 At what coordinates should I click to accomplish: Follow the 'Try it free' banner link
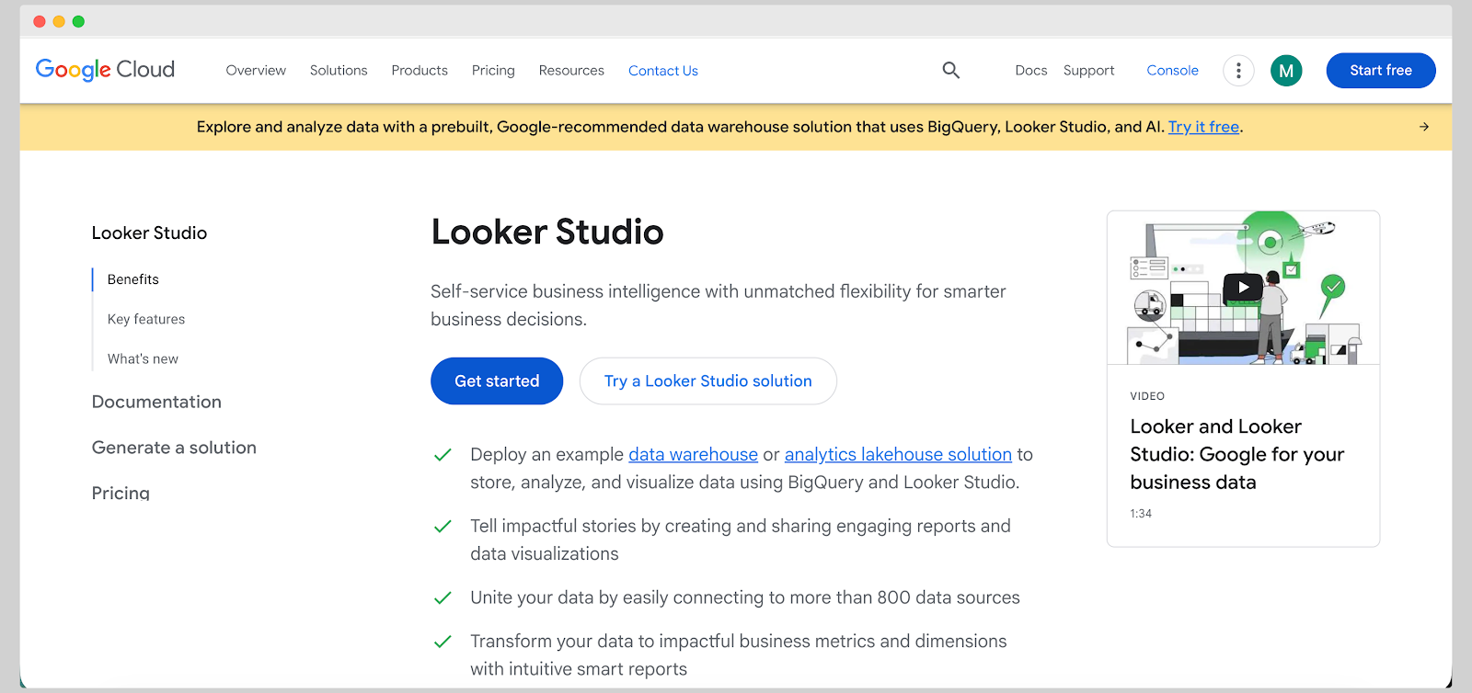[x=1203, y=127]
